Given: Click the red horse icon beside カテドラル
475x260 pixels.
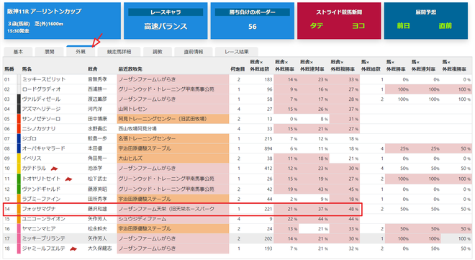Looking at the screenshot, I should pos(54,169).
